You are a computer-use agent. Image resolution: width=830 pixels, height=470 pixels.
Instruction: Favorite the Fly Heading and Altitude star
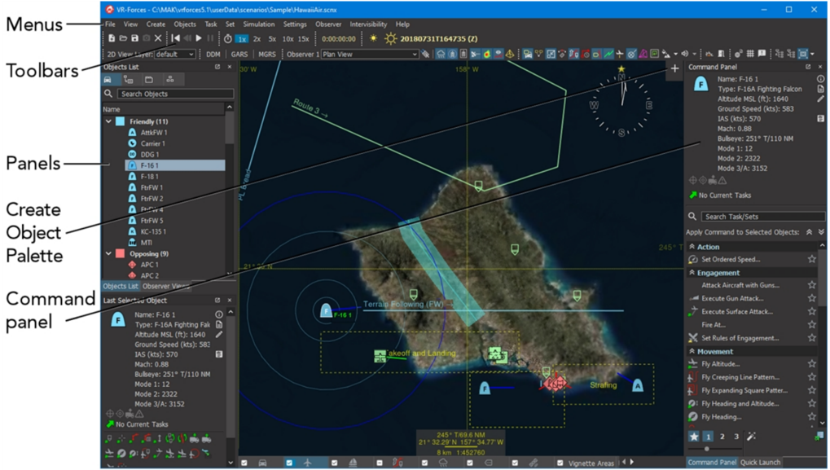811,404
